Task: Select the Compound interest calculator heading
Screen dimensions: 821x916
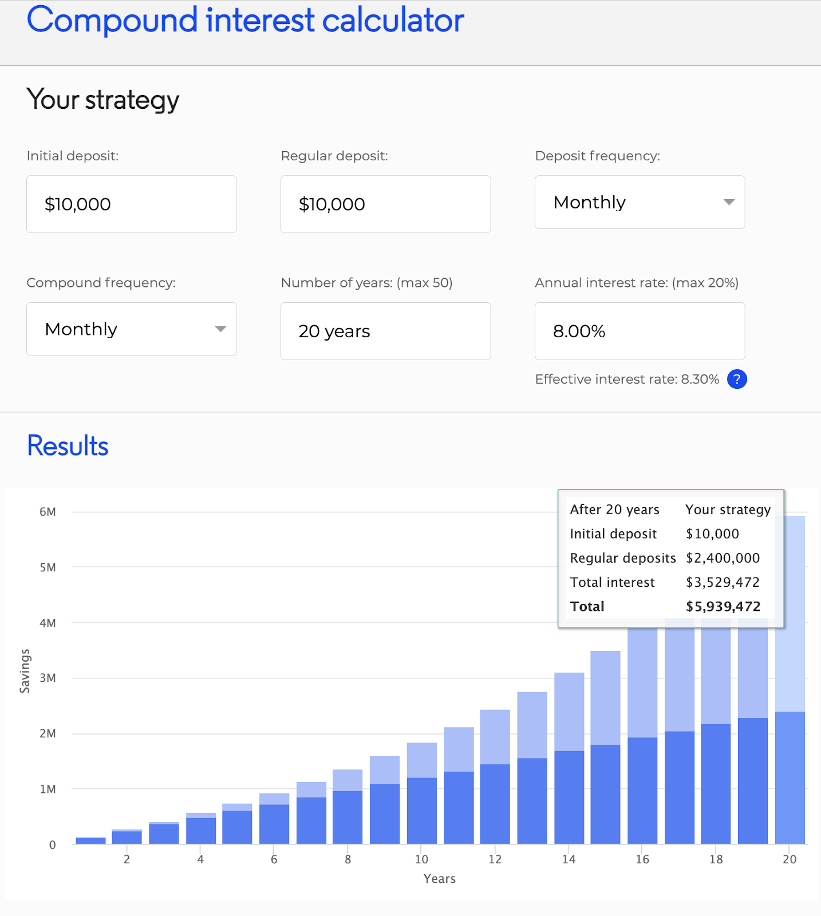Action: click(x=245, y=21)
